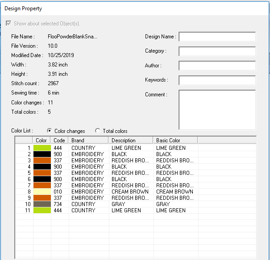Toggle 'Show about selected Object(s)' checkbox

coord(8,24)
